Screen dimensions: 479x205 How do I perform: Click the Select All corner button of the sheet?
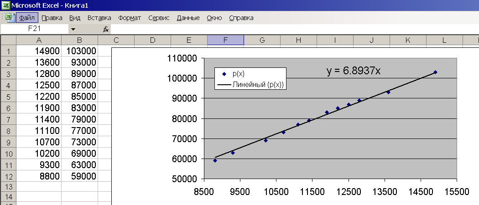click(x=8, y=40)
